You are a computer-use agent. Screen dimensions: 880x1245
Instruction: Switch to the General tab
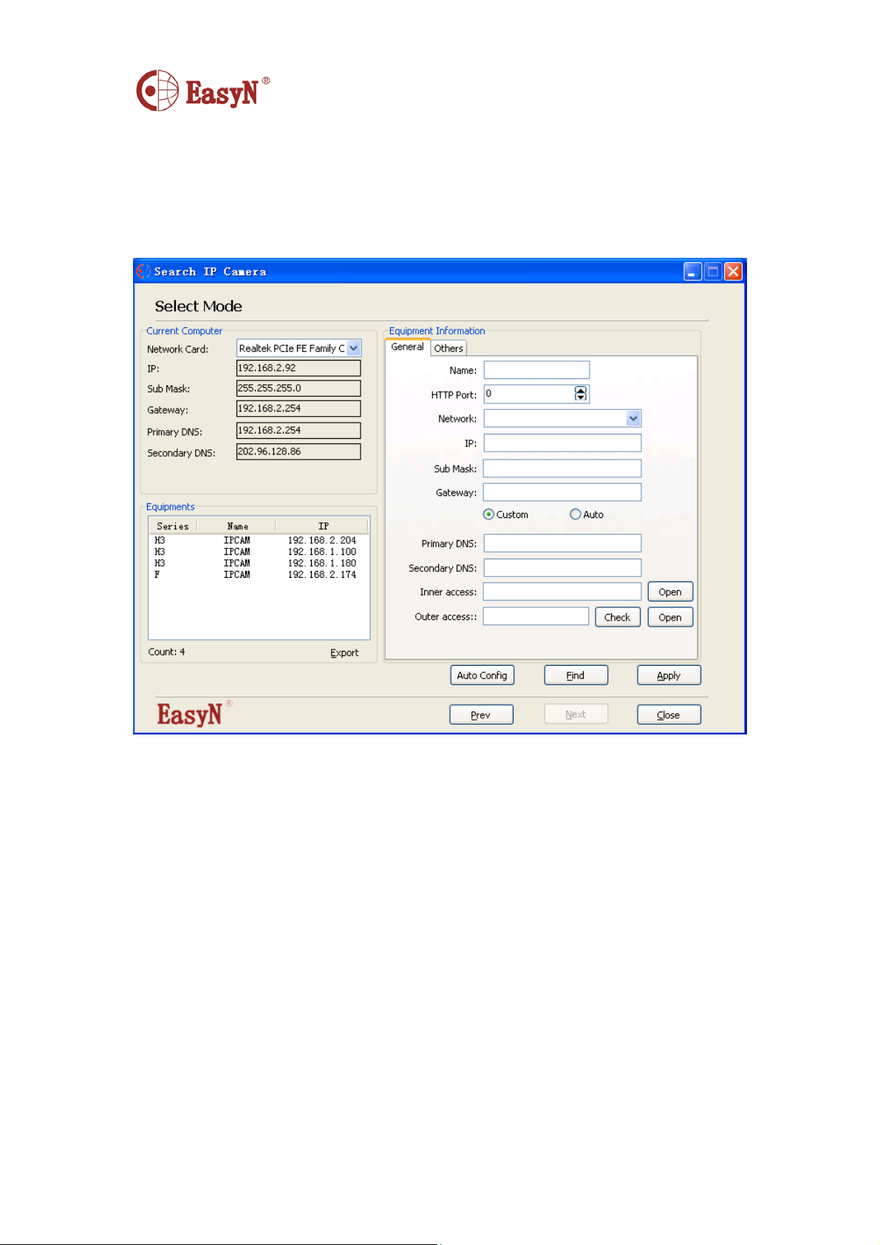coord(407,347)
